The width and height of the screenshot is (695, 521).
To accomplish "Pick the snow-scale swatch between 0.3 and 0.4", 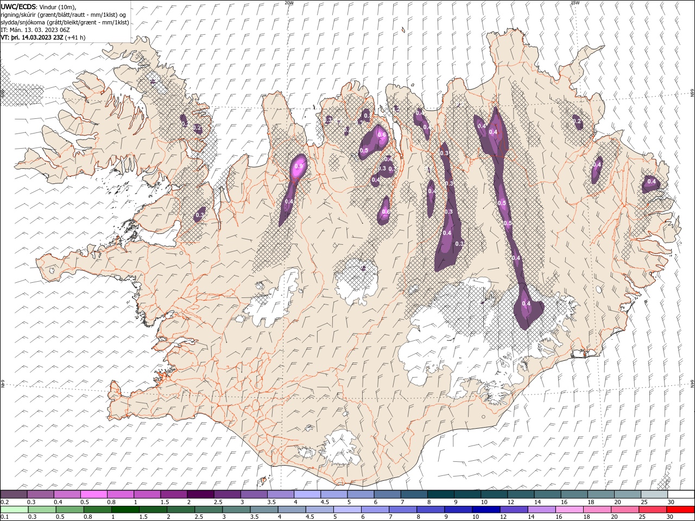I will [41, 494].
